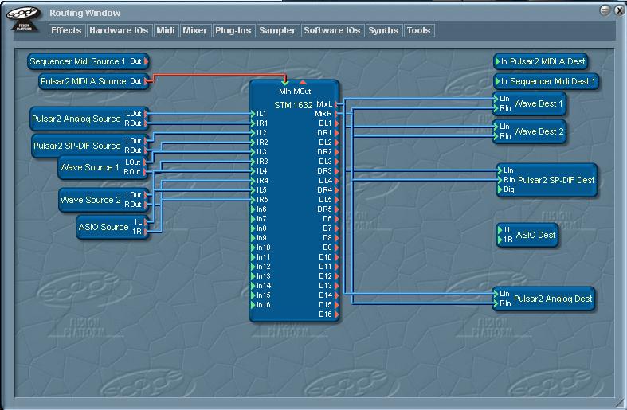Expand the Synths menu
This screenshot has width=627, height=410.
coord(383,30)
